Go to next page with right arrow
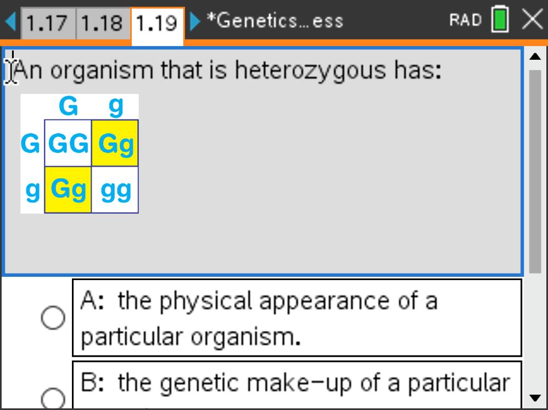Screen dimensions: 548x410 (x=195, y=22)
